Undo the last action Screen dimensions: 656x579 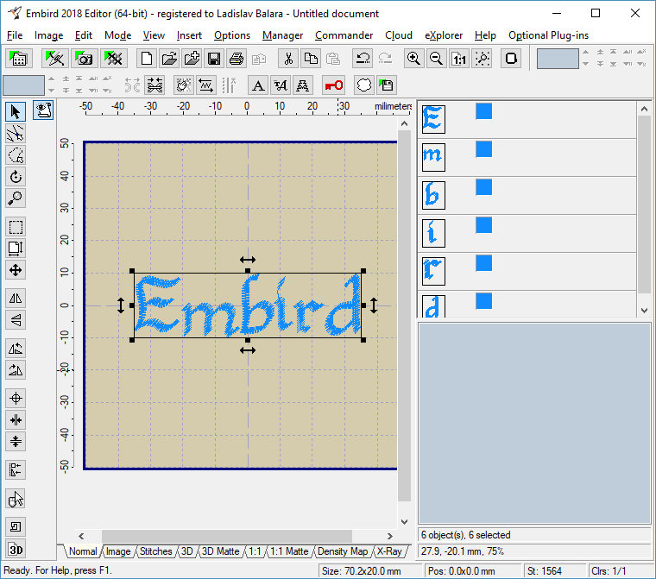click(363, 59)
